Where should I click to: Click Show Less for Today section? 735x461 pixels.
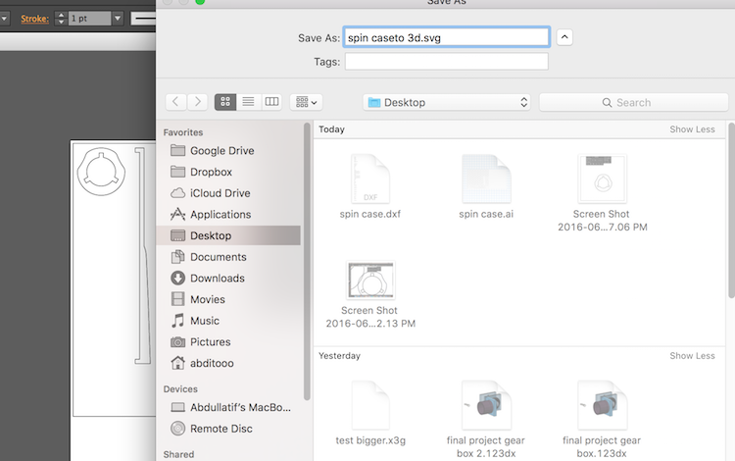pyautogui.click(x=692, y=128)
